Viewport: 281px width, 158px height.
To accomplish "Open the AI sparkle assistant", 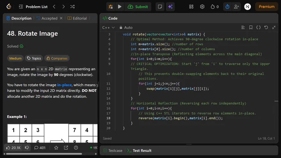I will click(170, 7).
